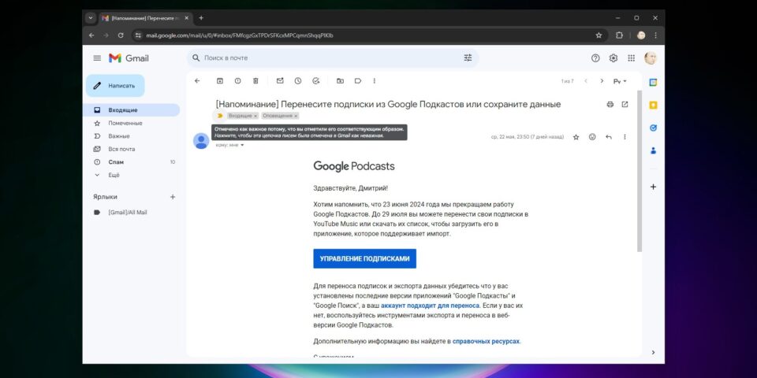Open the Chrome extensions puzzle icon
Image resolution: width=757 pixels, height=378 pixels.
point(620,35)
